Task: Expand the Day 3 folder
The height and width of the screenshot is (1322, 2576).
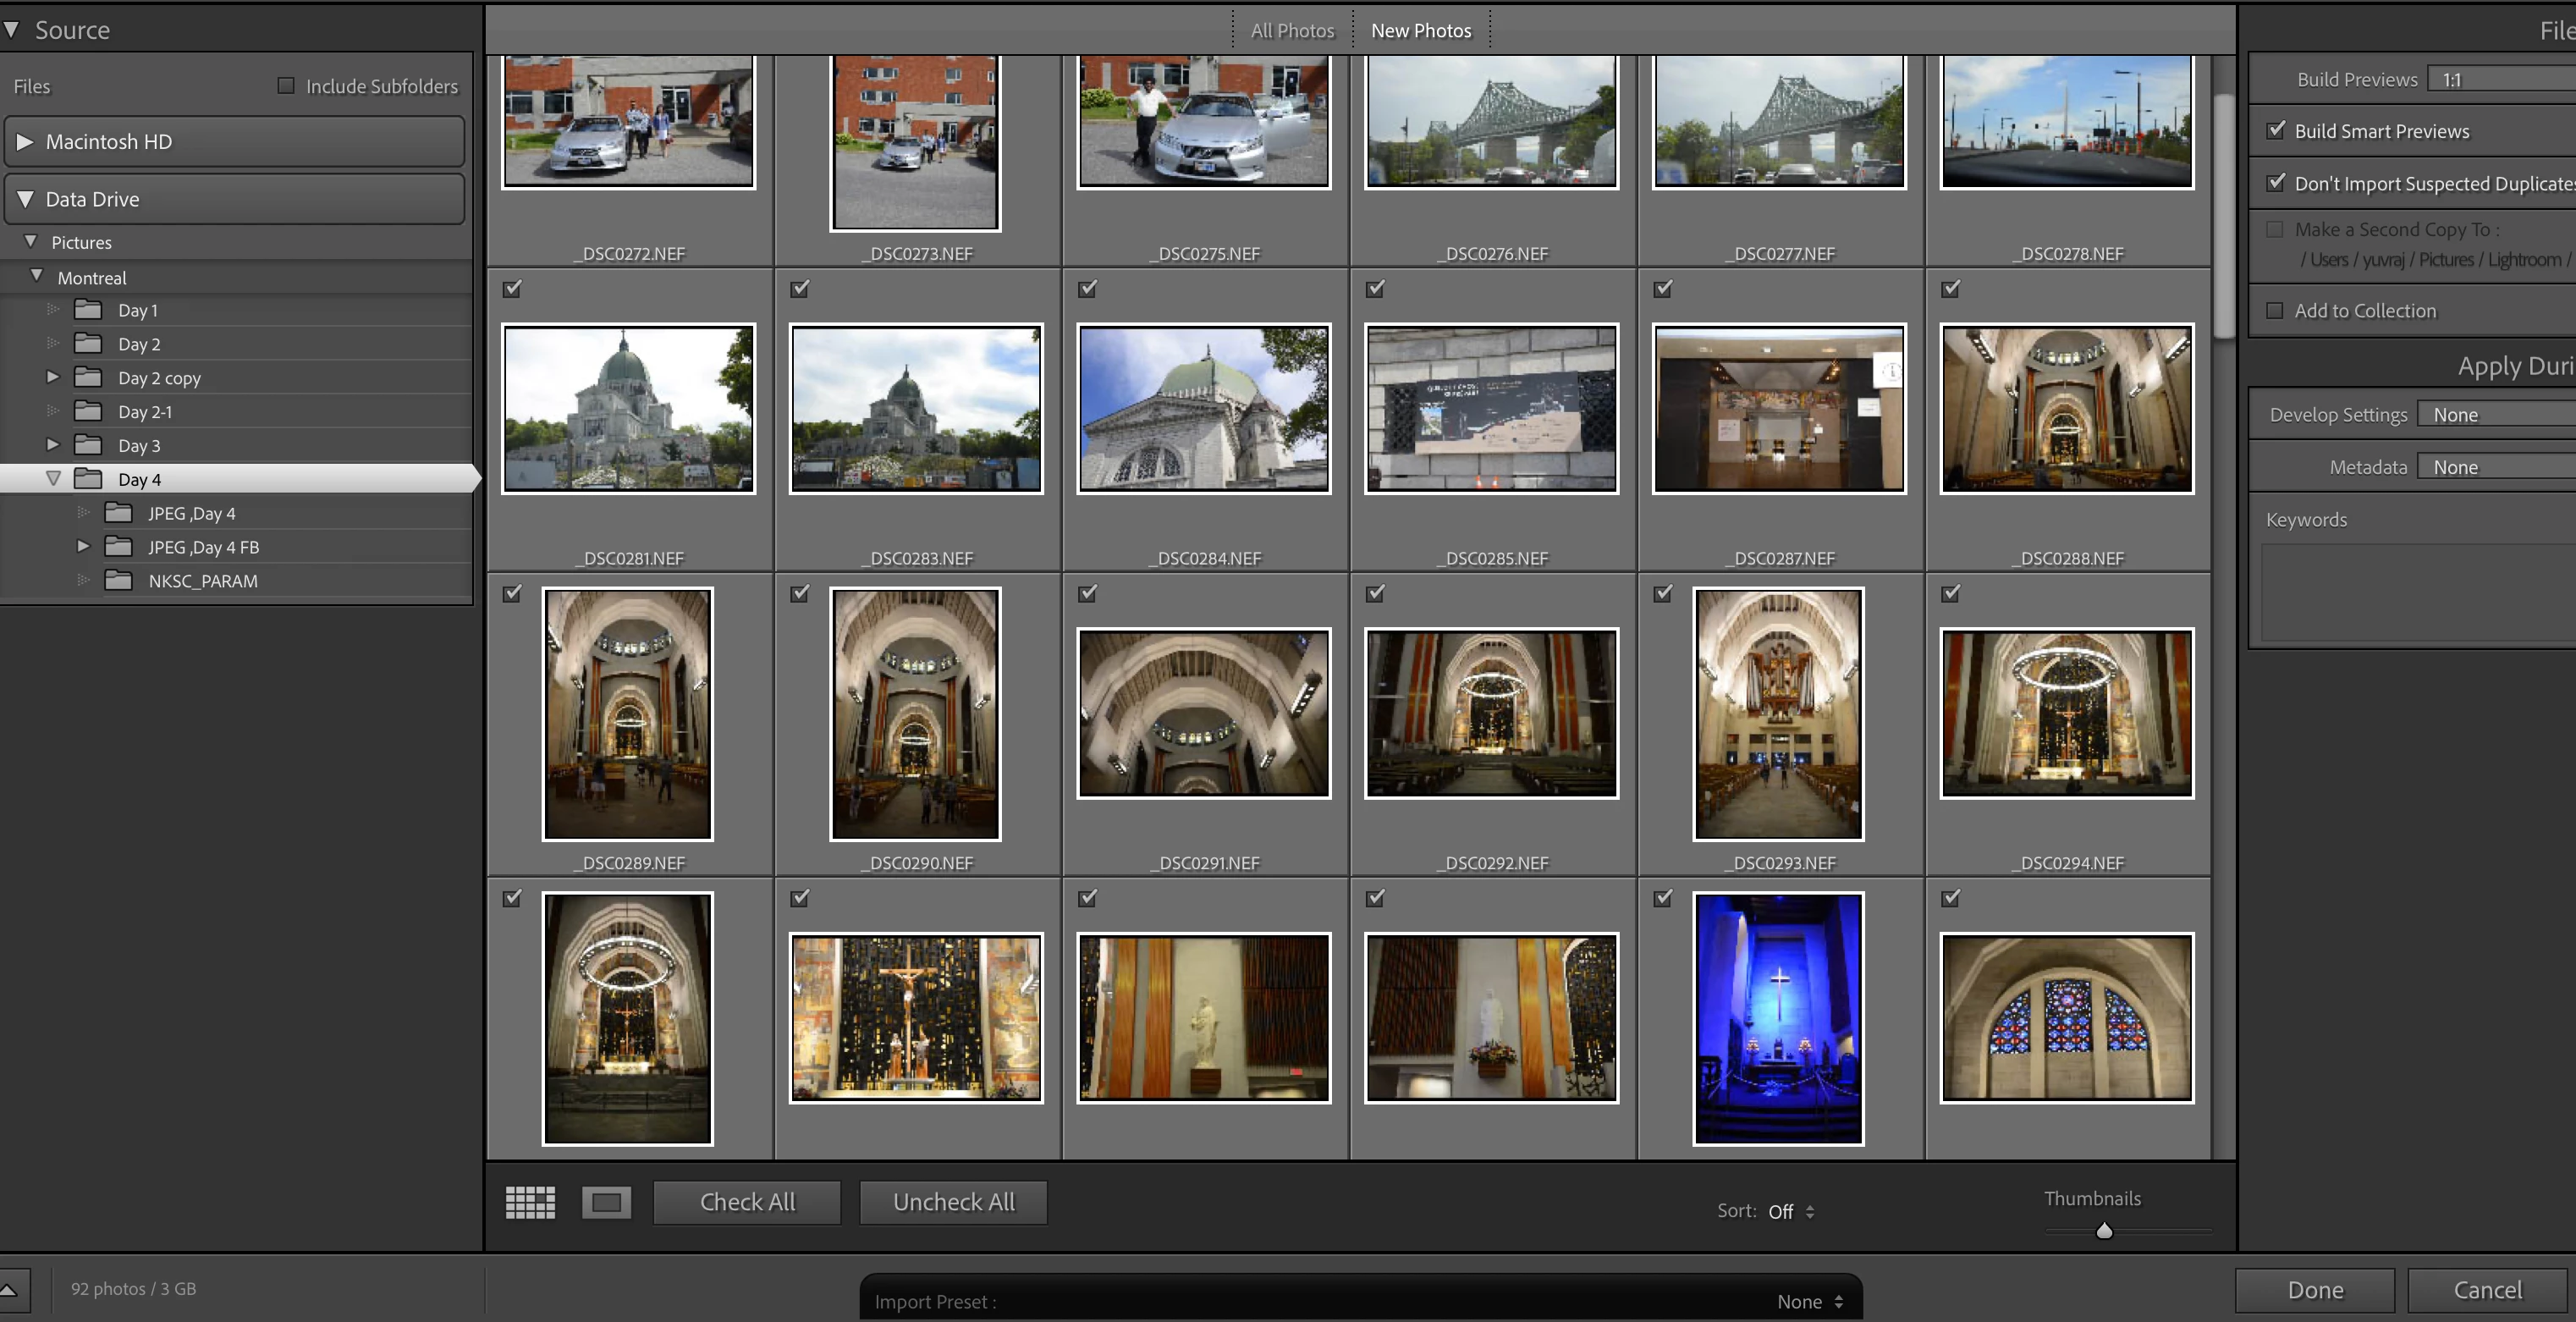Action: coord(53,444)
